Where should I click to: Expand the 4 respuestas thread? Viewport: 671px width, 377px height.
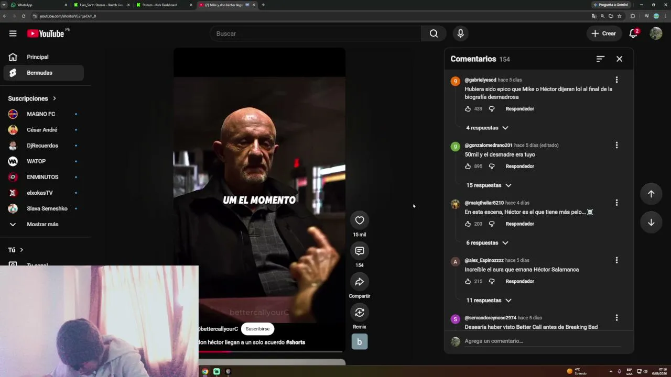point(487,128)
